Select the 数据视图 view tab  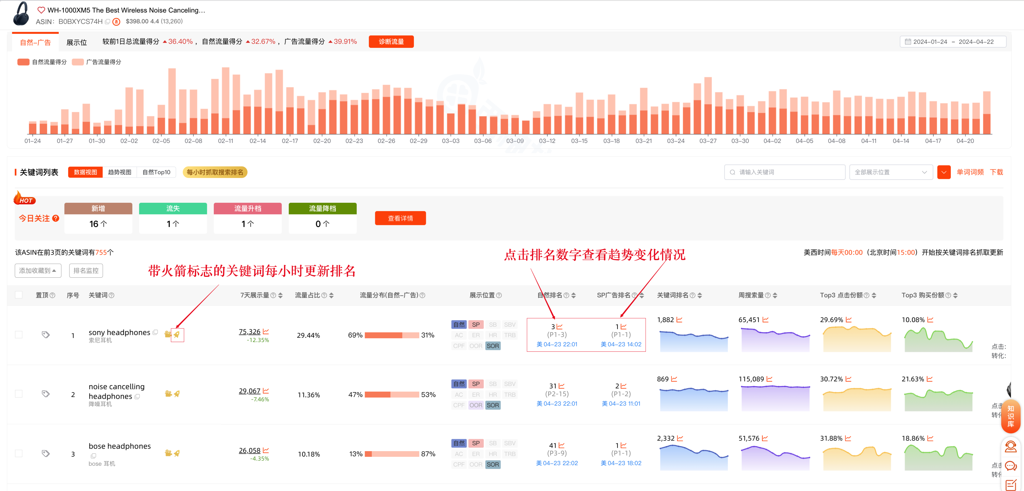point(86,172)
